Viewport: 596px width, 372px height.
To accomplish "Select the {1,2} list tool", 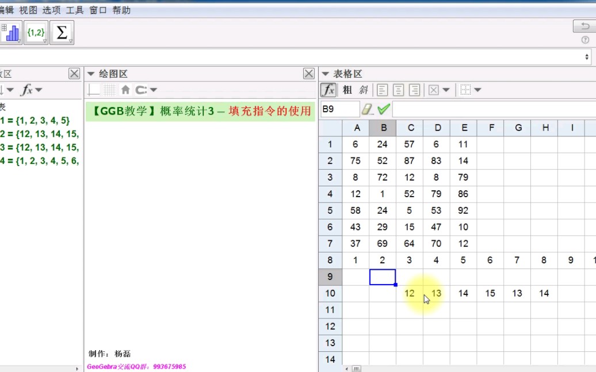I will pos(36,32).
